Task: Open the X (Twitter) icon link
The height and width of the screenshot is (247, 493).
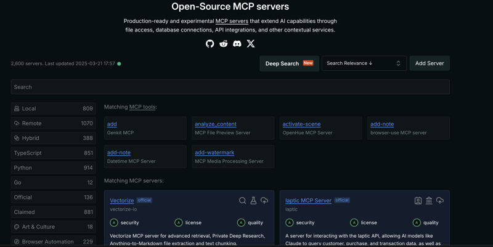Action: 251,44
